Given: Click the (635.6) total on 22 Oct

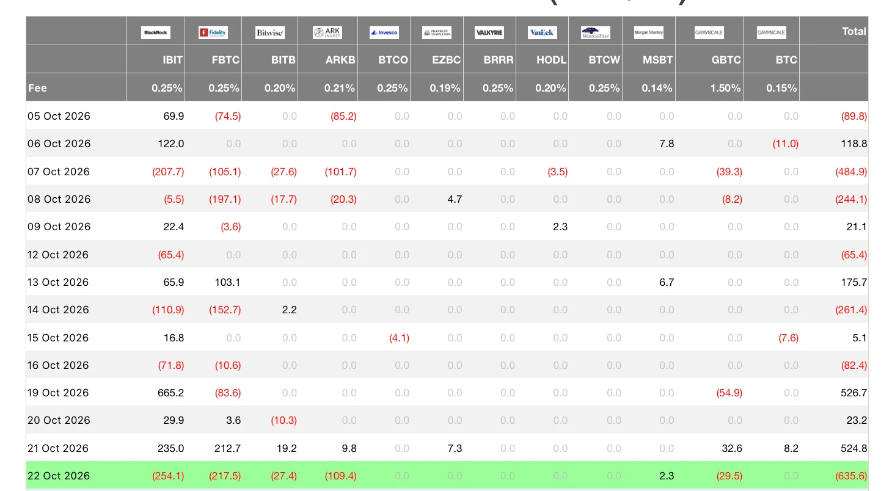Looking at the screenshot, I should point(851,476).
